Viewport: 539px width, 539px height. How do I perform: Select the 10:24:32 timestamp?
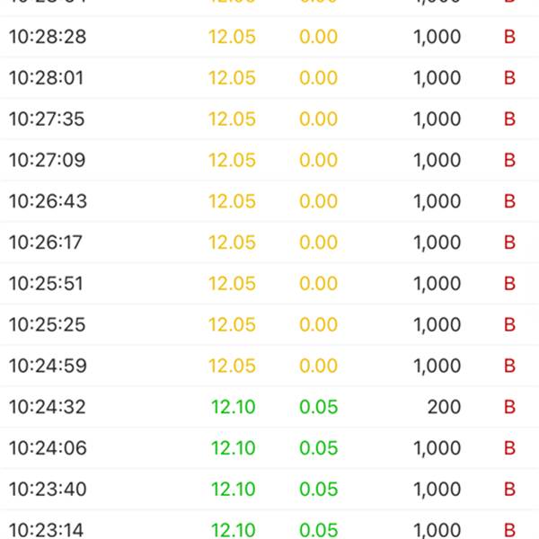coord(48,407)
